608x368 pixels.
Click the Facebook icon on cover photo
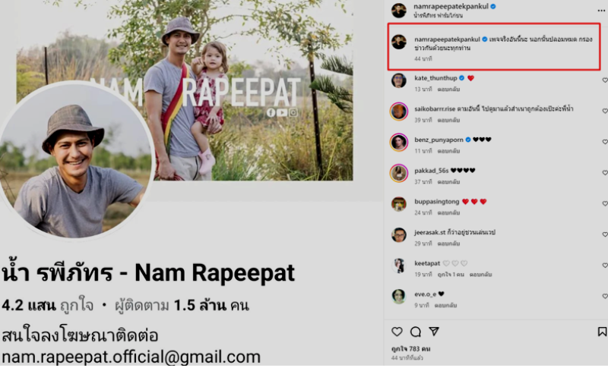[271, 112]
